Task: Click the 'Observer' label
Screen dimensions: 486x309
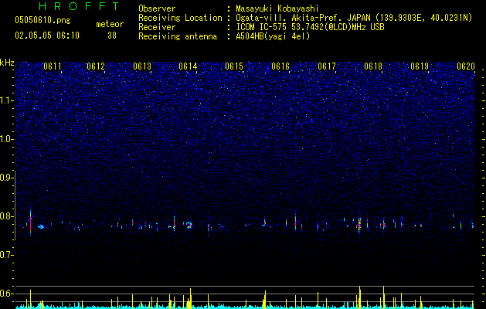Action: click(x=157, y=8)
